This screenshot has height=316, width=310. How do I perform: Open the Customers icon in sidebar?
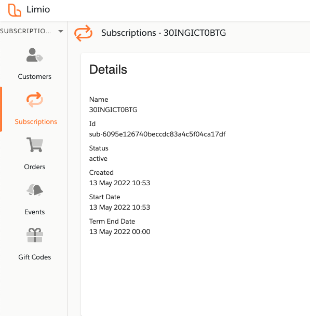(34, 55)
